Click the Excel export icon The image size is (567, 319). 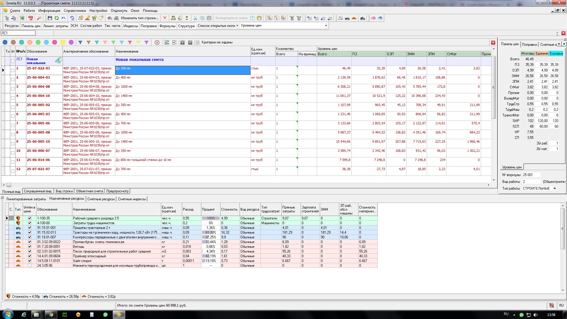tap(22, 18)
